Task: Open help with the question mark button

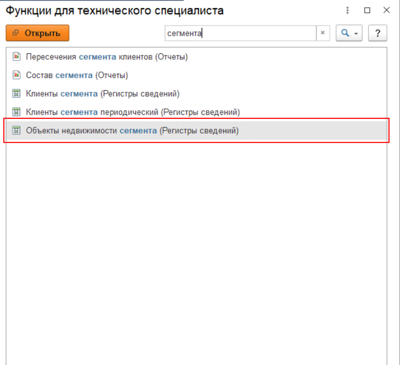Action: (x=378, y=33)
